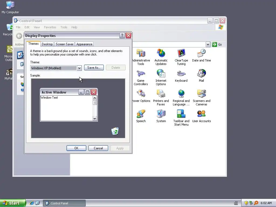This screenshot has width=276, height=207.
Task: Click the Go button in address bar
Action: pyautogui.click(x=217, y=44)
